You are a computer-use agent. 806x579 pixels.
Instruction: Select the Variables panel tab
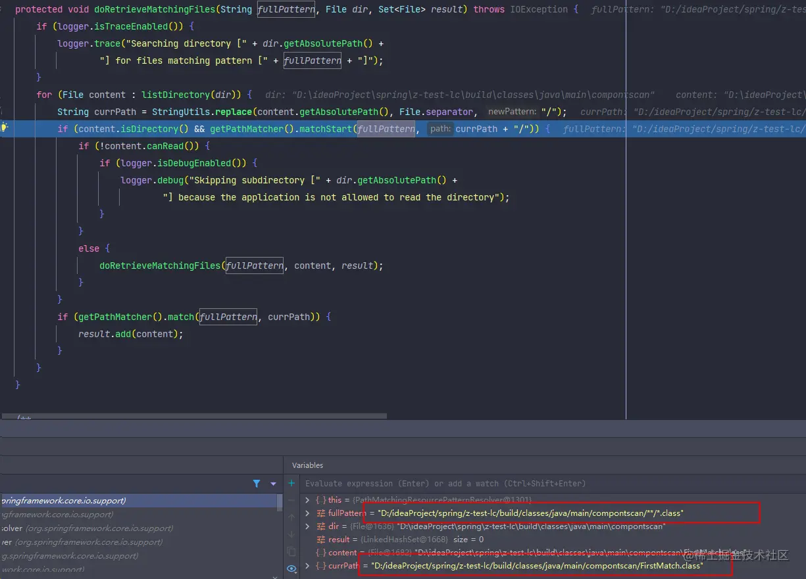pyautogui.click(x=307, y=465)
